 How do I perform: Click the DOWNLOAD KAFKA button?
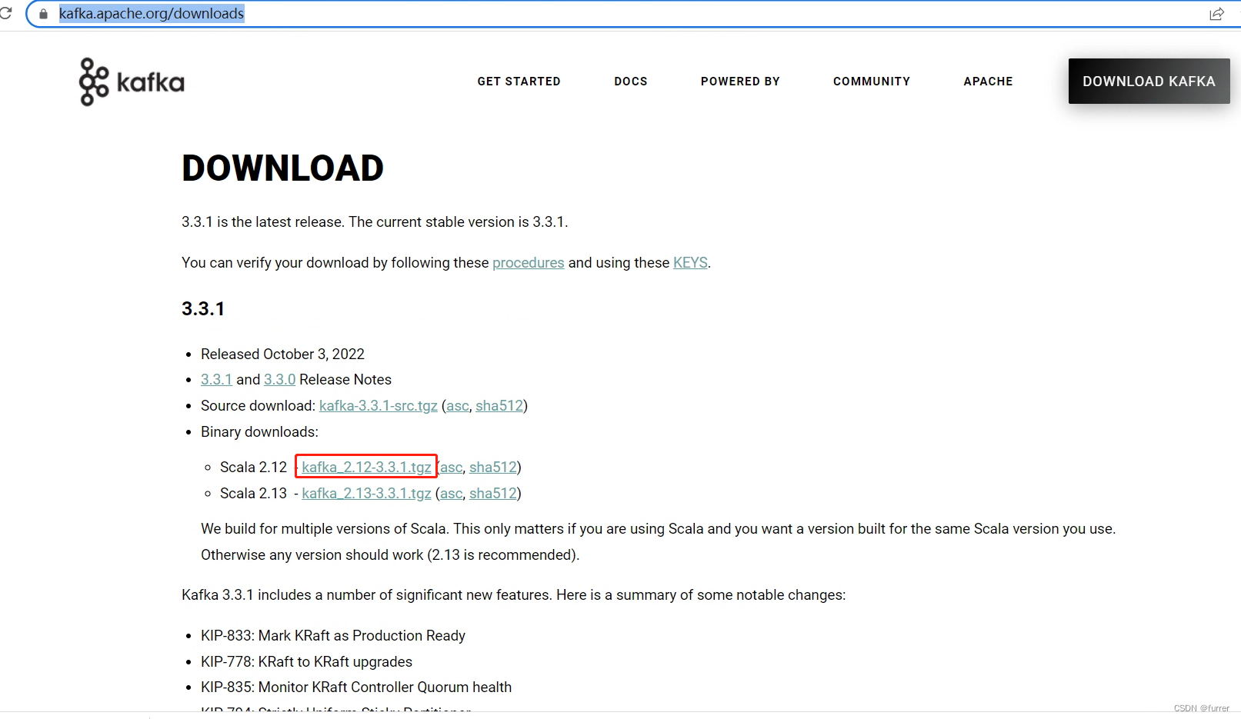(1149, 81)
